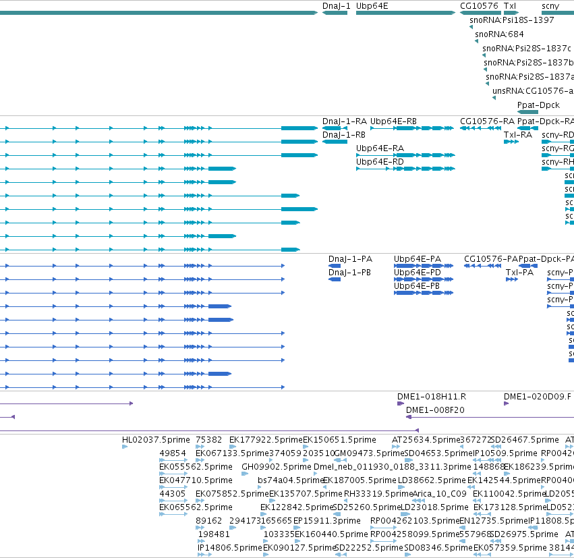The image size is (574, 558).
Task: Click the IP14806.5prime EST label
Action: [x=229, y=548]
